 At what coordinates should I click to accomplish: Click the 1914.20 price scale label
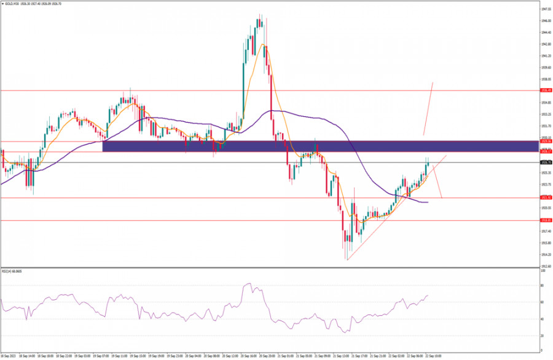click(546, 255)
